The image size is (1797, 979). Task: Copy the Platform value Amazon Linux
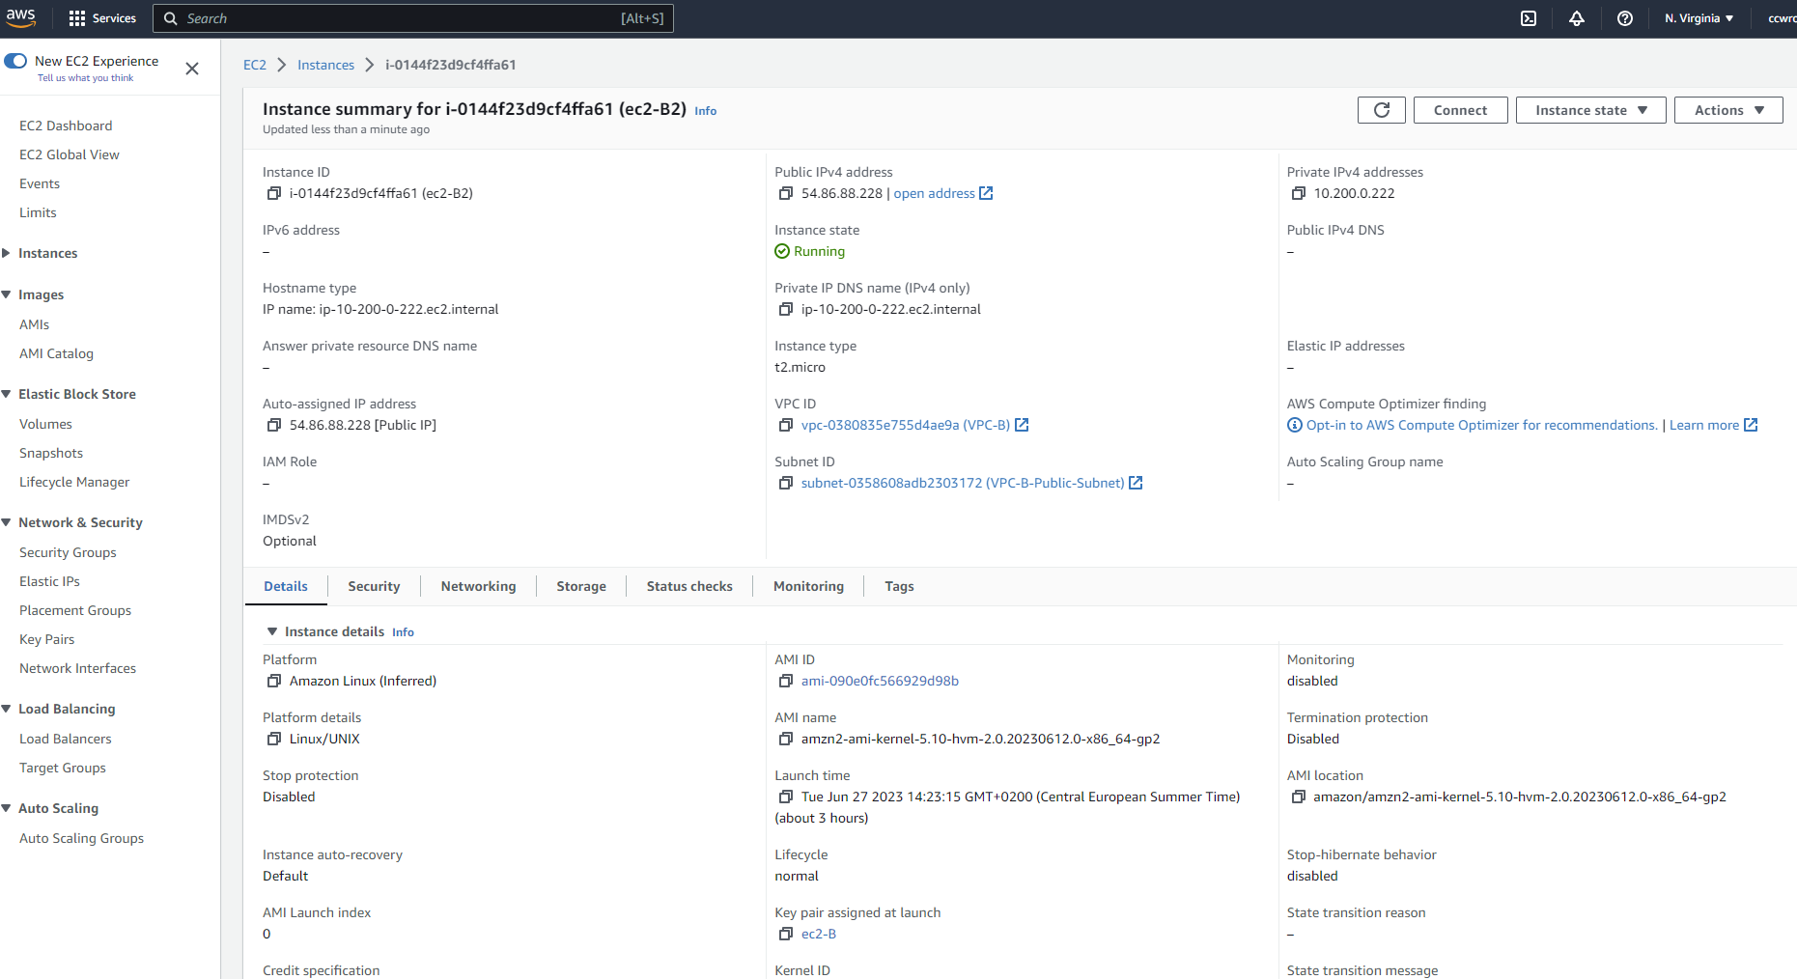coord(274,682)
